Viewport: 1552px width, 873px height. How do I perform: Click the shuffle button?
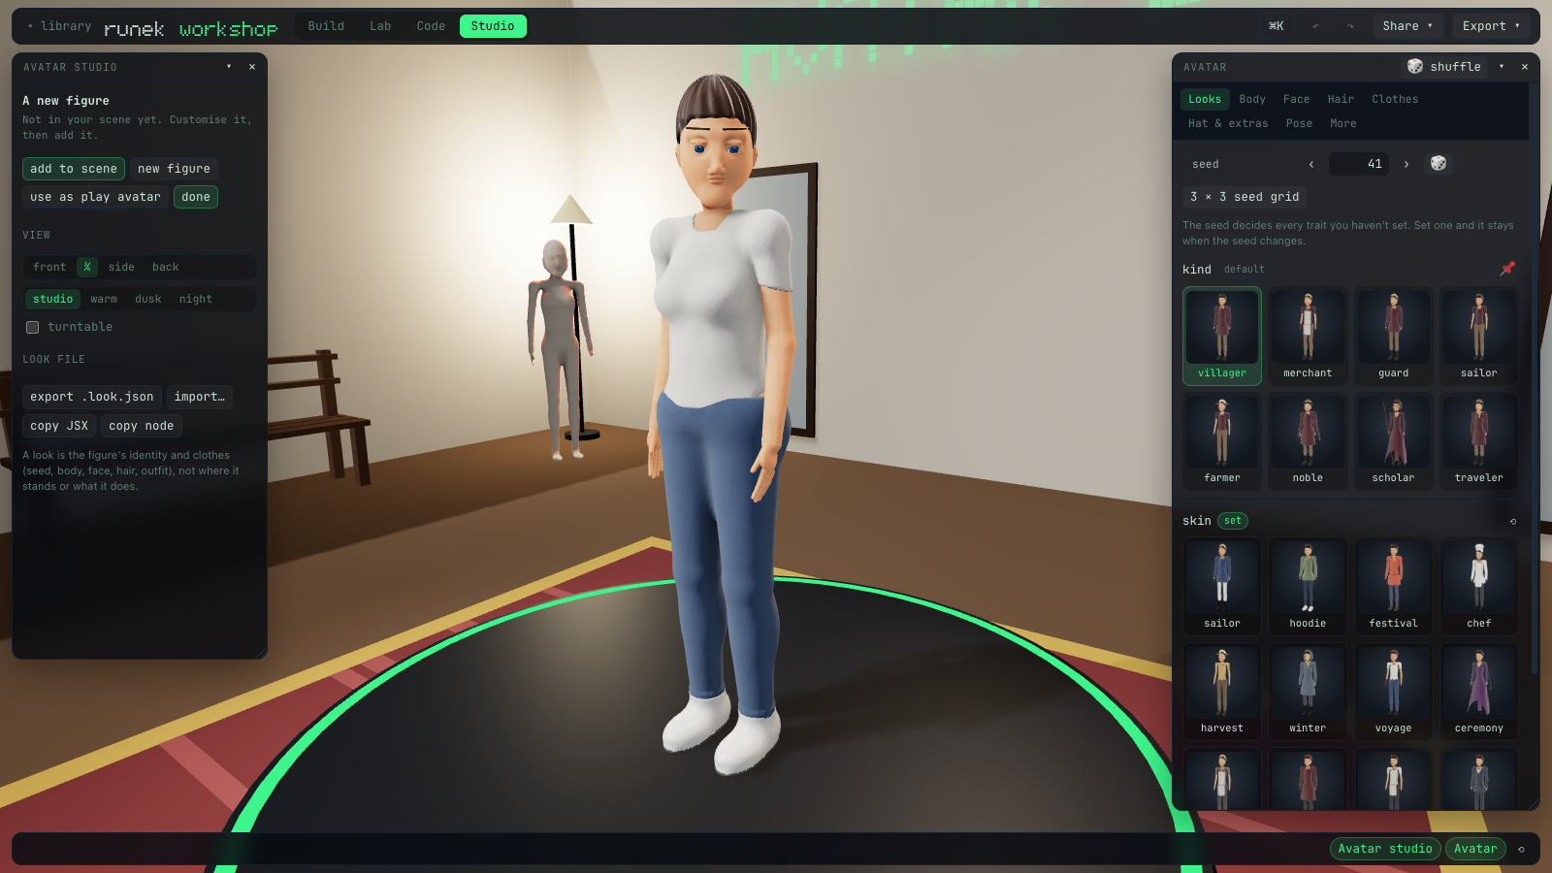1445,67
